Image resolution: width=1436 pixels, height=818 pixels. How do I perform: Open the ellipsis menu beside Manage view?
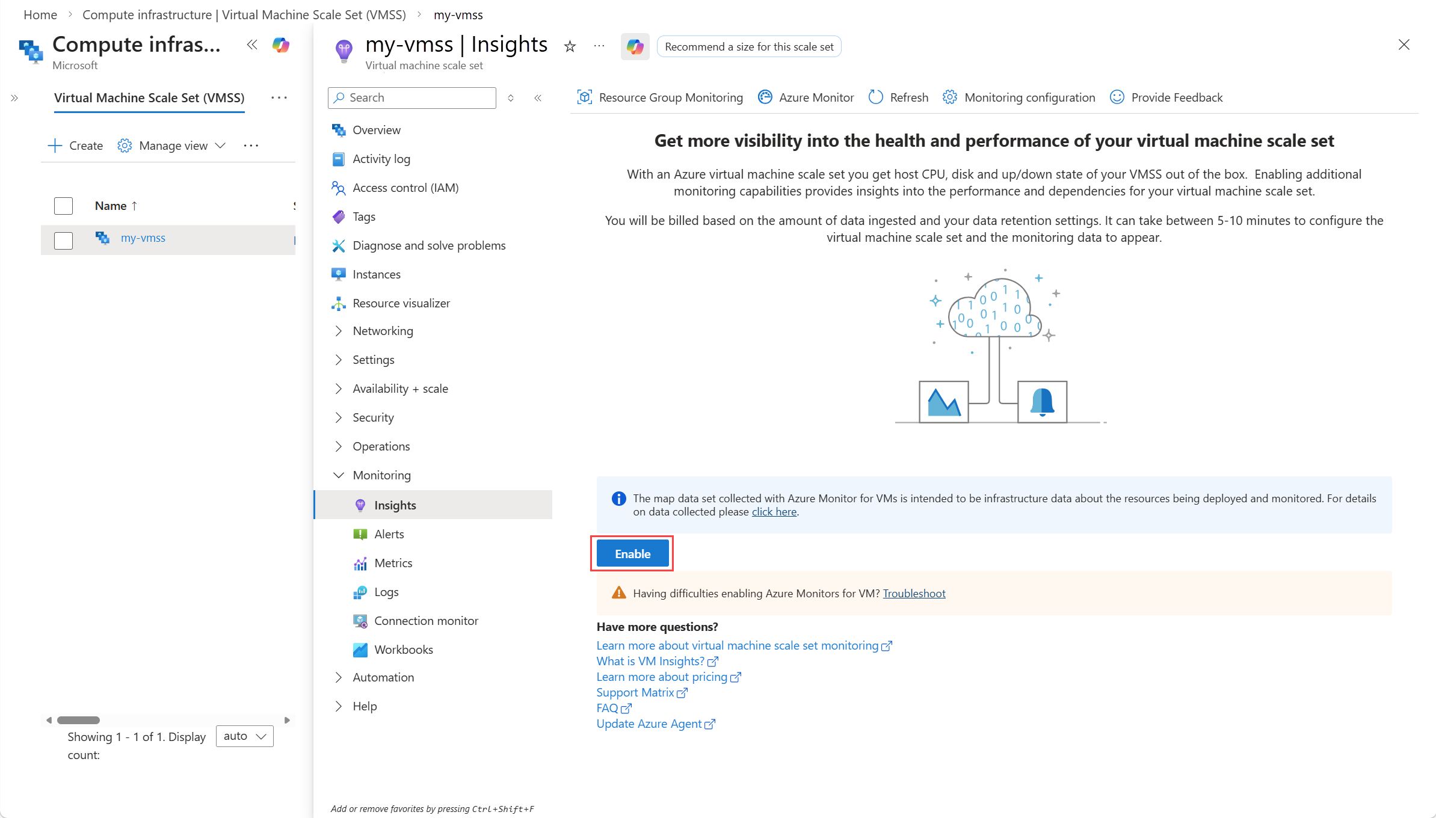click(x=251, y=146)
